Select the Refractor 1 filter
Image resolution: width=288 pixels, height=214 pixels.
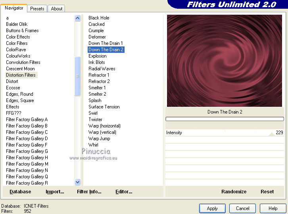(x=99, y=75)
